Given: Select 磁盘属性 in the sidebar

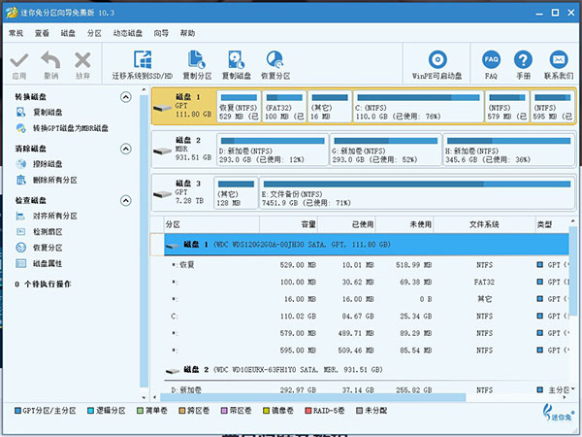Looking at the screenshot, I should [48, 263].
